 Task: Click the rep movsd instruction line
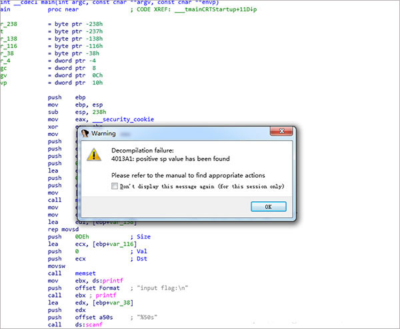(x=63, y=229)
